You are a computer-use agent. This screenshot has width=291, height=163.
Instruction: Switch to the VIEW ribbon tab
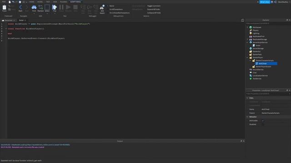[55, 2]
